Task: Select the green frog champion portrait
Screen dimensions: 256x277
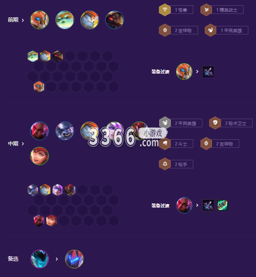Action: click(x=65, y=20)
